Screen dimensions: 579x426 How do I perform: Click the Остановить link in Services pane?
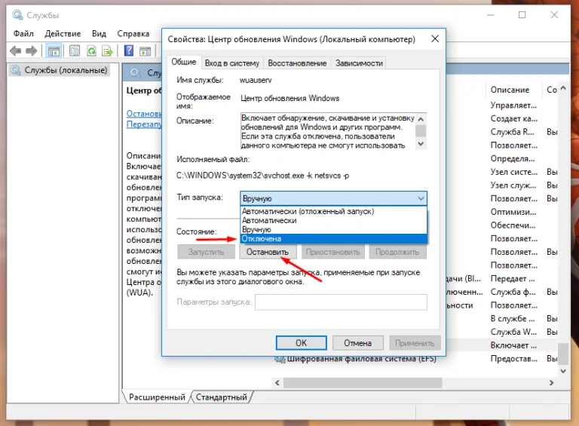point(144,113)
